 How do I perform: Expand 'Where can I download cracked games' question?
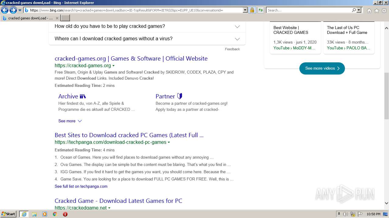point(147,39)
